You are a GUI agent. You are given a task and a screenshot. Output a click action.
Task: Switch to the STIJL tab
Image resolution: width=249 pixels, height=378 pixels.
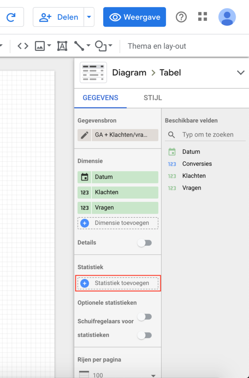(152, 98)
